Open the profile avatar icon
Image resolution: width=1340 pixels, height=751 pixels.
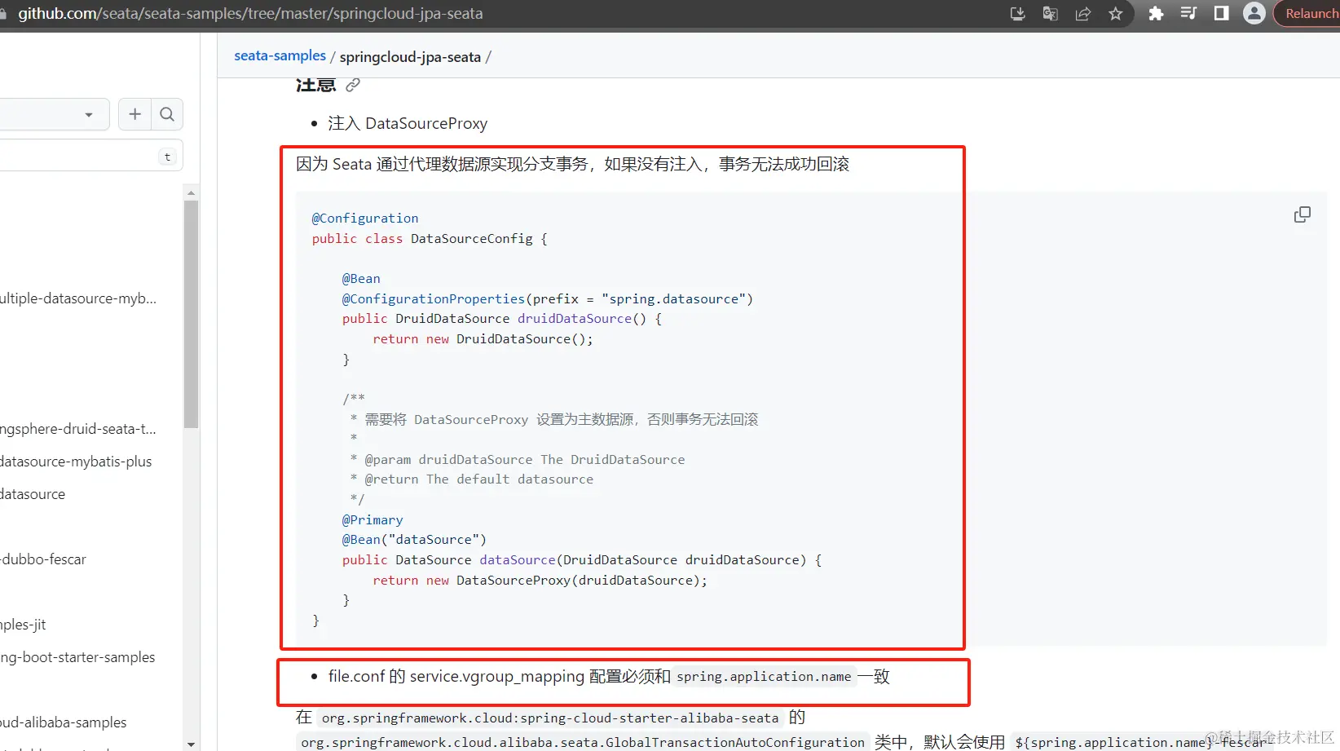click(1254, 14)
